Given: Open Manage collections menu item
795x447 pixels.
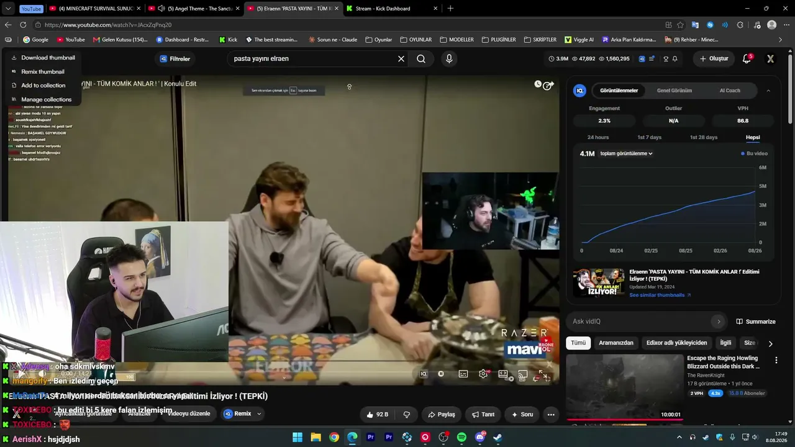Looking at the screenshot, I should point(43,99).
